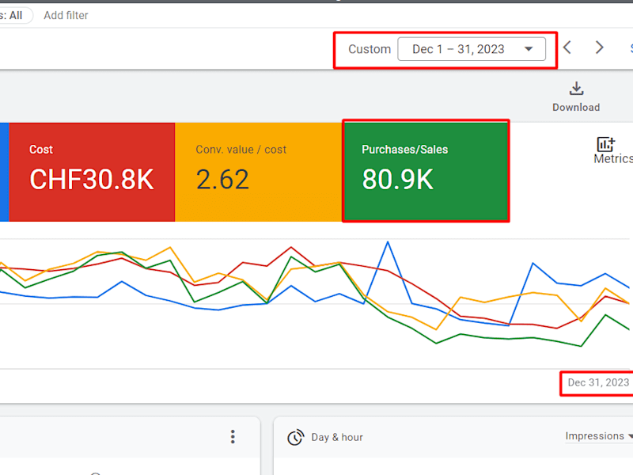Select the yellow Conv. value / cost card
The image size is (633, 475).
259,172
